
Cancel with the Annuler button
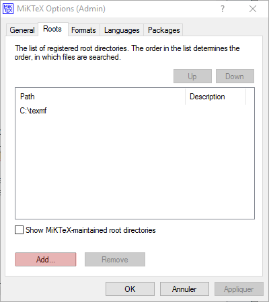pos(184,289)
